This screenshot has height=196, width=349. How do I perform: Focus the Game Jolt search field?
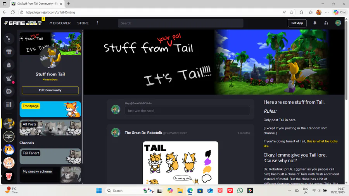point(180,23)
